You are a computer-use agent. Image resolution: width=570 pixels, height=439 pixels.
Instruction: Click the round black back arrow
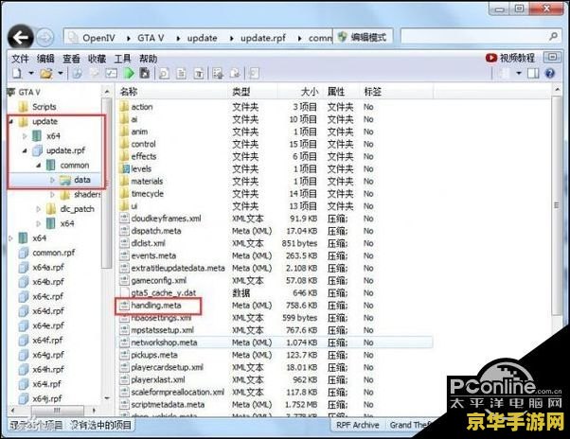(x=21, y=37)
